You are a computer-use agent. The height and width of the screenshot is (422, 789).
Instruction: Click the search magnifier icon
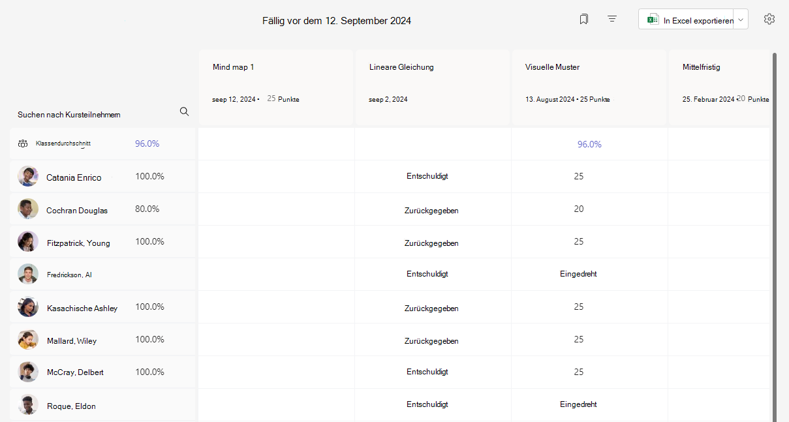(184, 112)
